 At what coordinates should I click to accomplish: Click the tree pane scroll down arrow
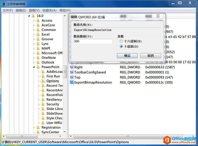(65, 132)
